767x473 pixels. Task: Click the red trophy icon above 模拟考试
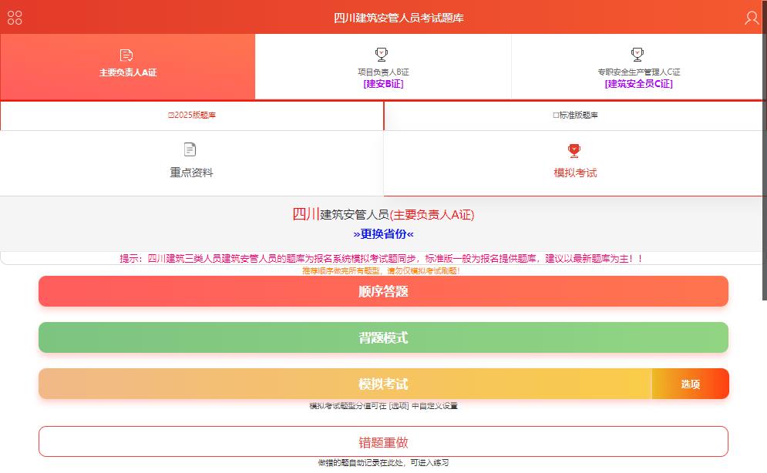click(574, 150)
